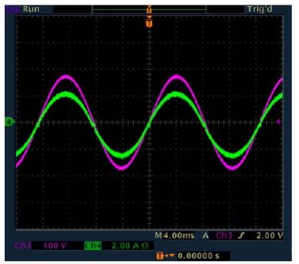Screen dimensions: 299x264
Task: Click the green Ch4 channel badge
Action: pos(93,246)
